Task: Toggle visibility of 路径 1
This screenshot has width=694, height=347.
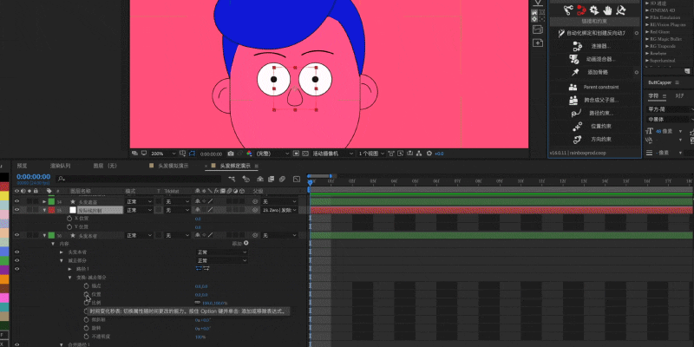Action: [17, 269]
